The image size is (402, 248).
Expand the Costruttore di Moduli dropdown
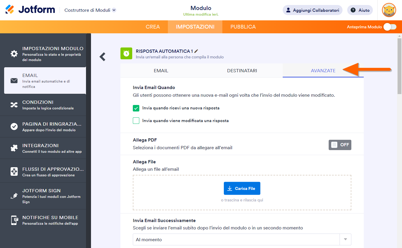point(114,10)
